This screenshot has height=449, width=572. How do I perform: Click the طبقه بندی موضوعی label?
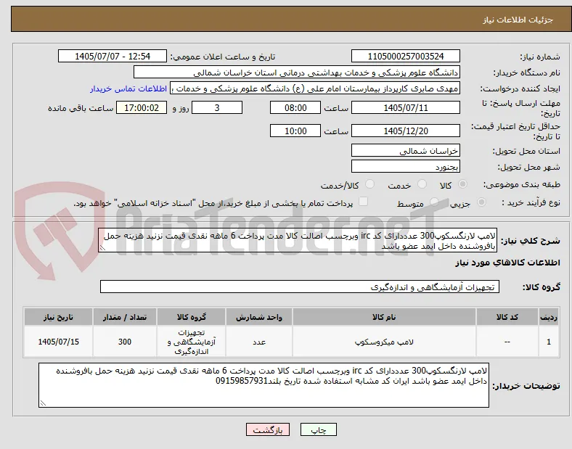(521, 184)
